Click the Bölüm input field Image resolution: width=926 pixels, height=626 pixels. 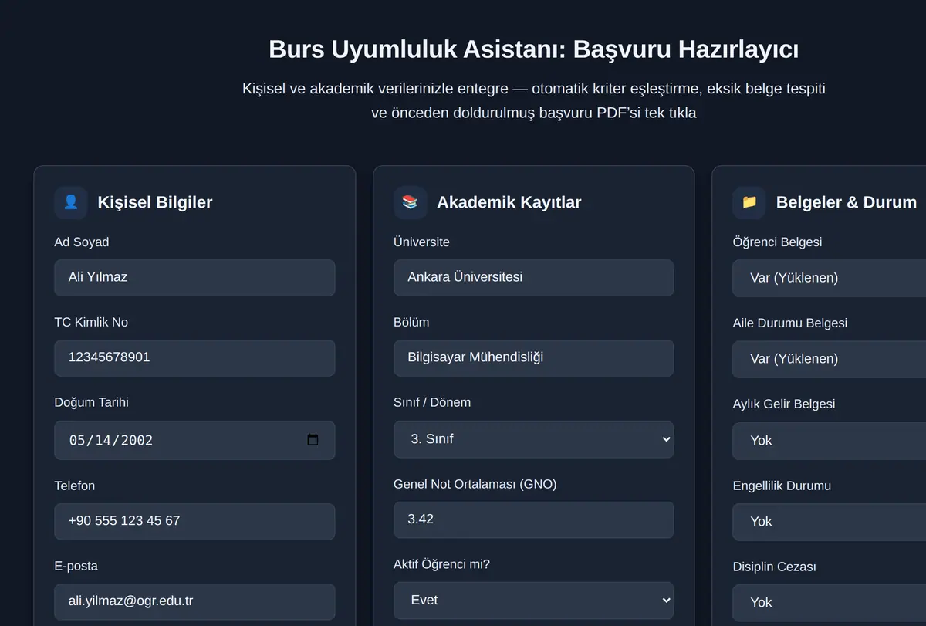(534, 358)
